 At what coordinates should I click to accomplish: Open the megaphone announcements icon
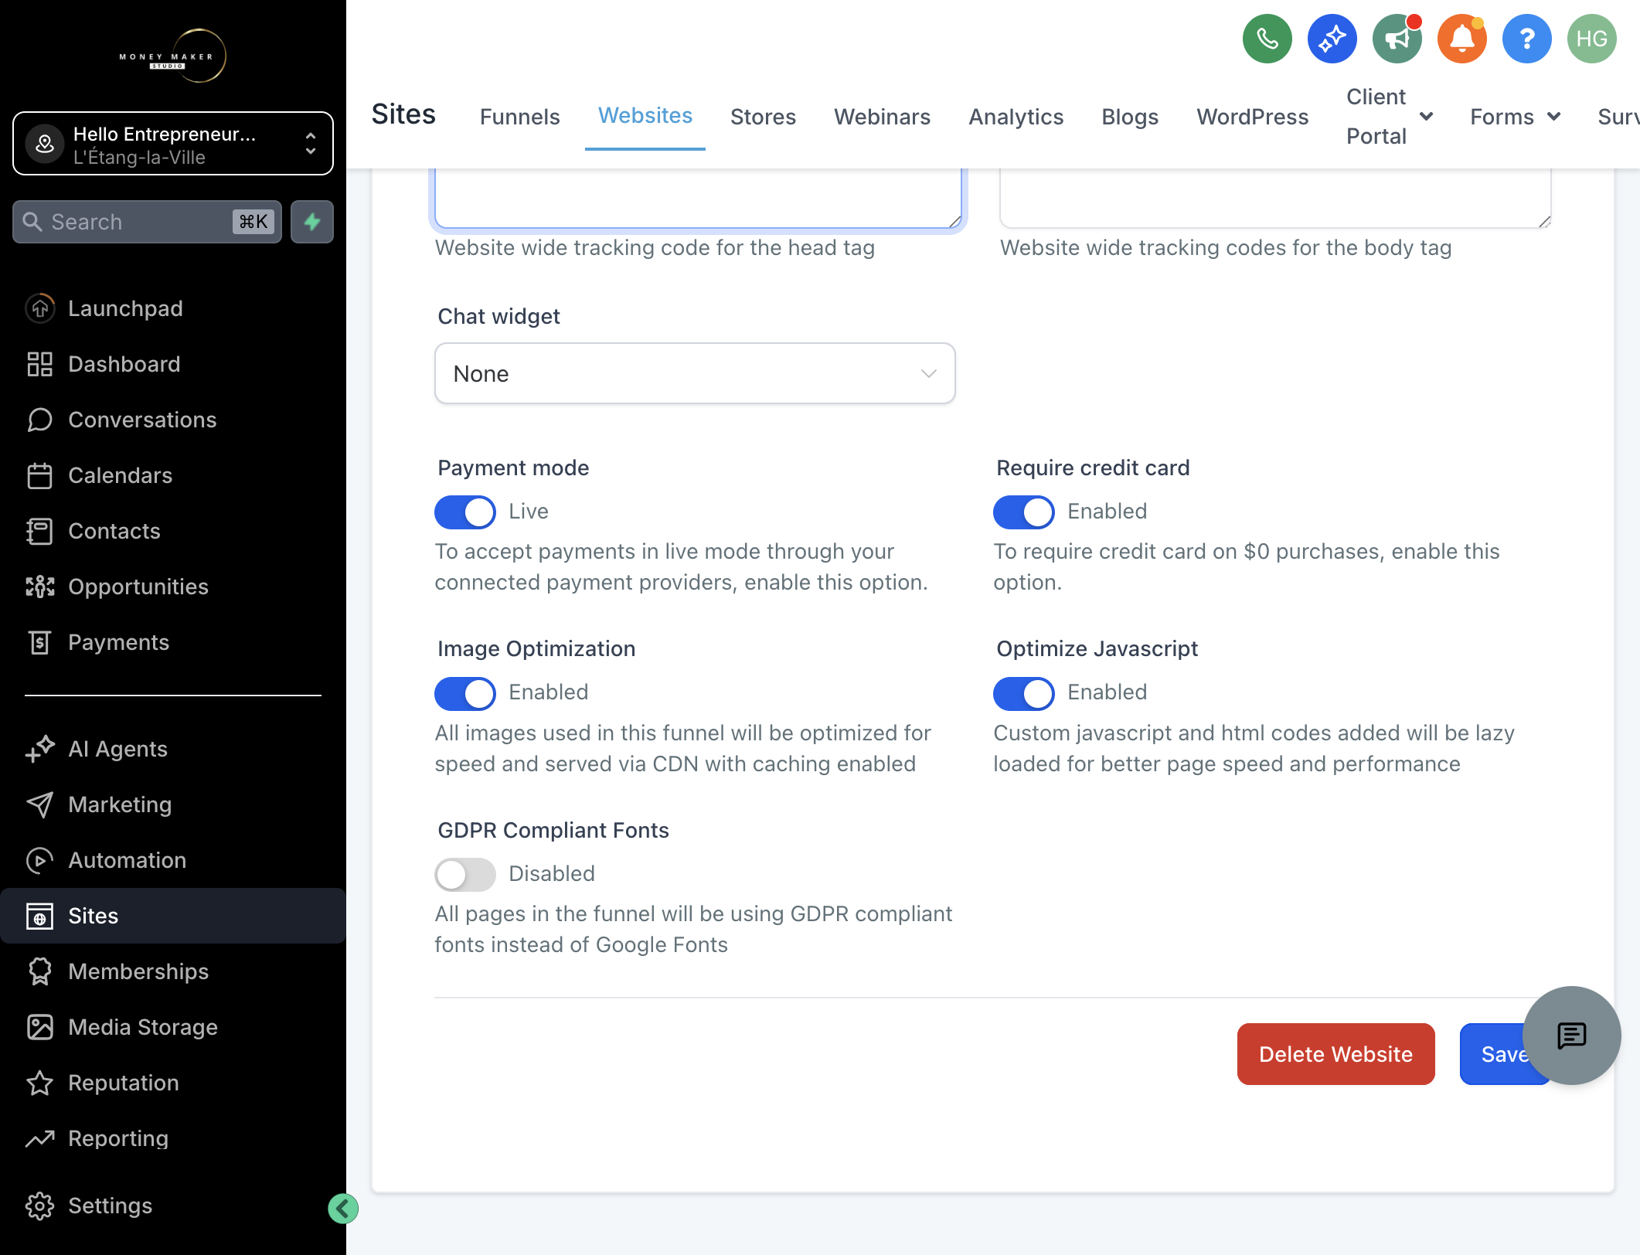click(1397, 39)
